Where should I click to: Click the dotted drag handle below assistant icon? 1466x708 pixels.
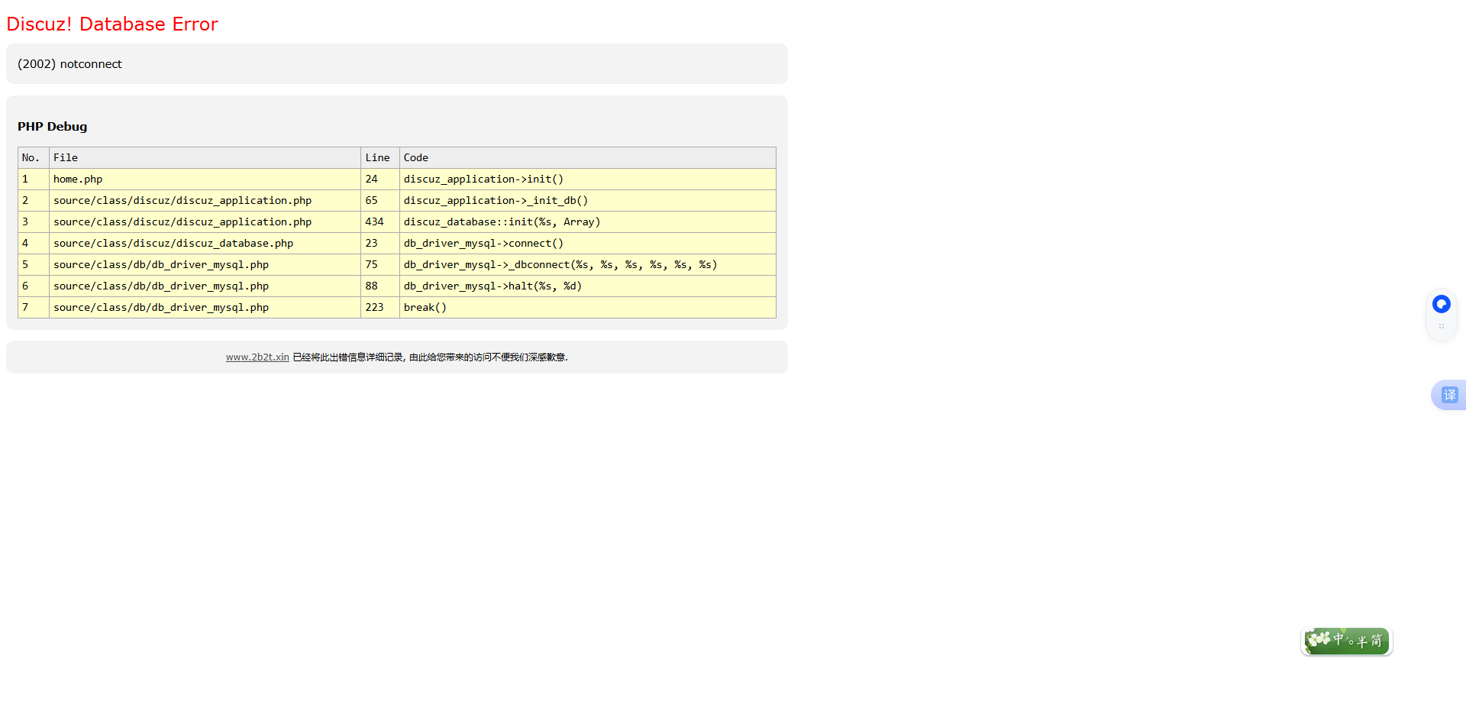click(1442, 326)
